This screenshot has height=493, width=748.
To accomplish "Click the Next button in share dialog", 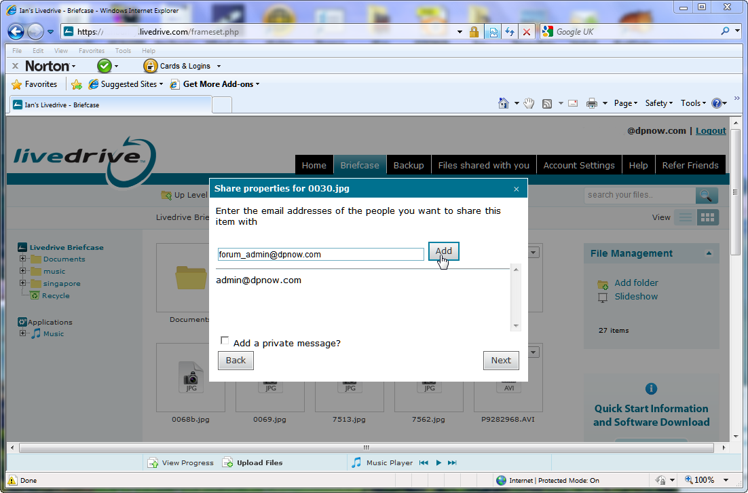I will 501,361.
